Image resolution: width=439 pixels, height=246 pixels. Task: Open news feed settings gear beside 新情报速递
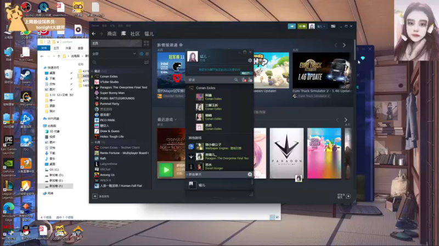(x=181, y=45)
